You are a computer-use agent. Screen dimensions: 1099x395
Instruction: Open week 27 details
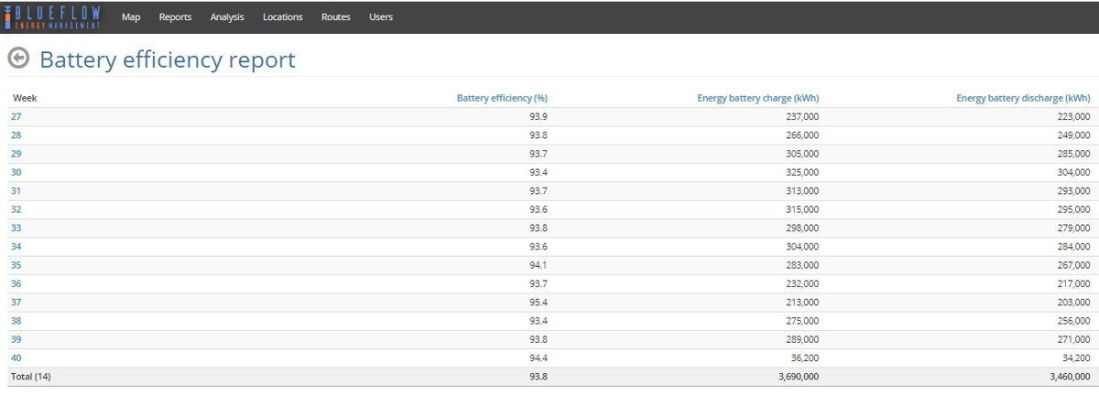(x=16, y=116)
